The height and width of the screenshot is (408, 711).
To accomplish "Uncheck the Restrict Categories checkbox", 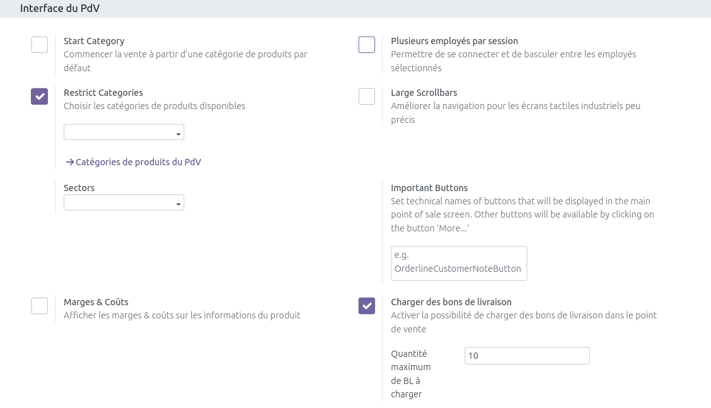I will click(40, 96).
